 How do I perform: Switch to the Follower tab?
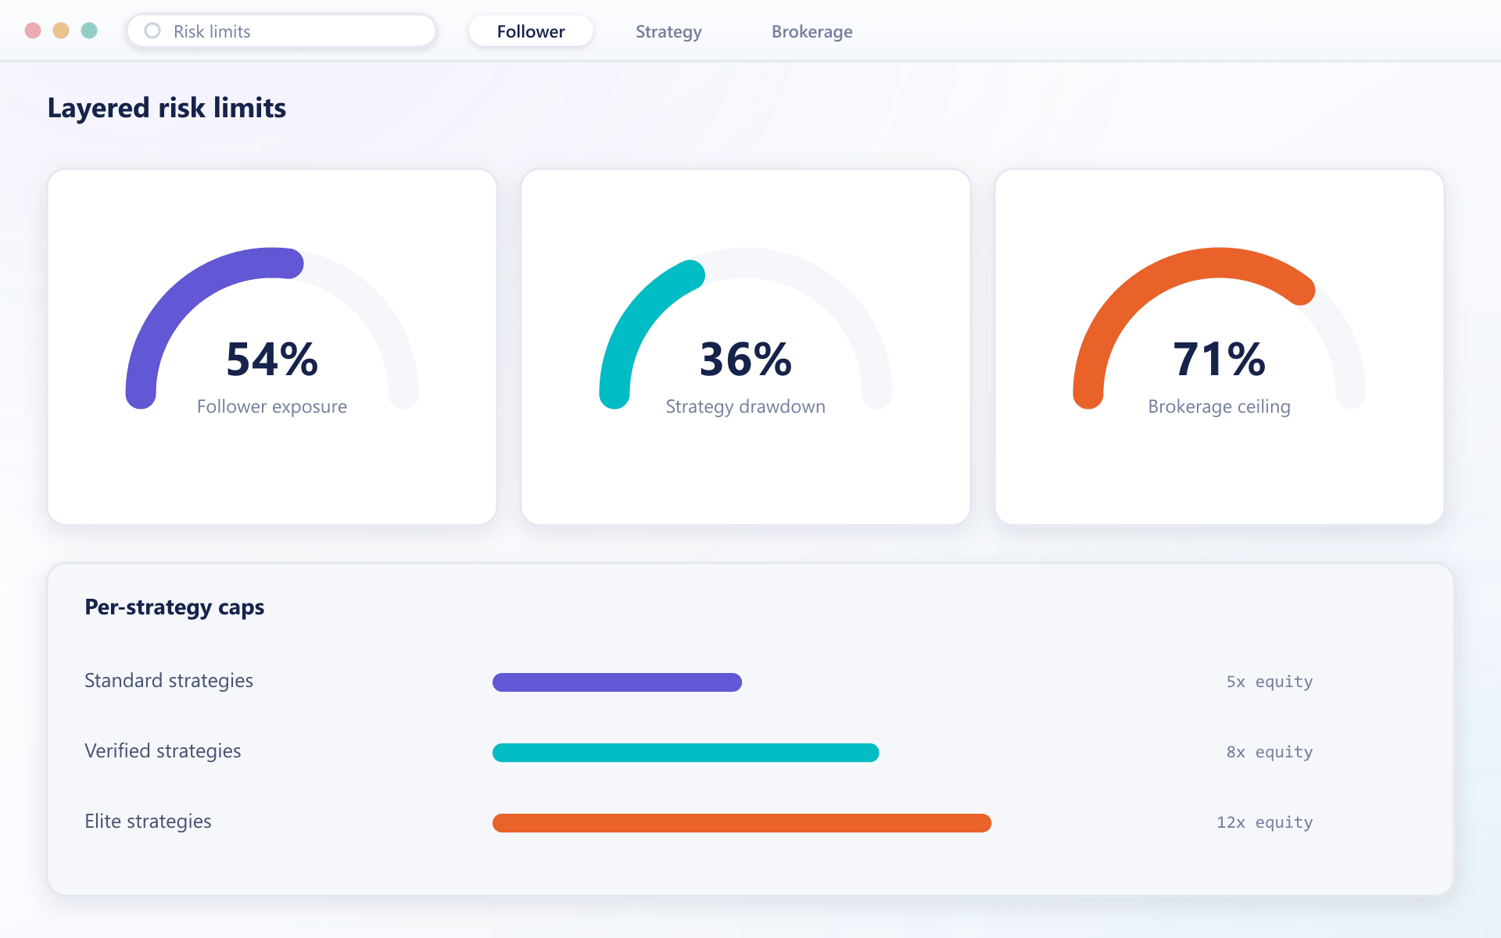pos(531,31)
